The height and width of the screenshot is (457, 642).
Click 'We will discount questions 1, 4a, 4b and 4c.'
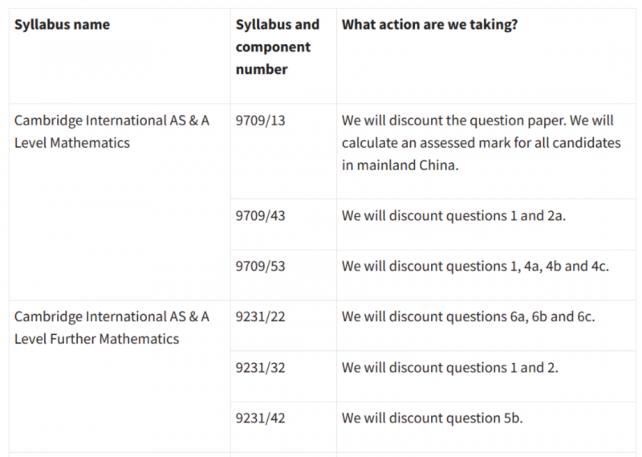click(x=475, y=266)
